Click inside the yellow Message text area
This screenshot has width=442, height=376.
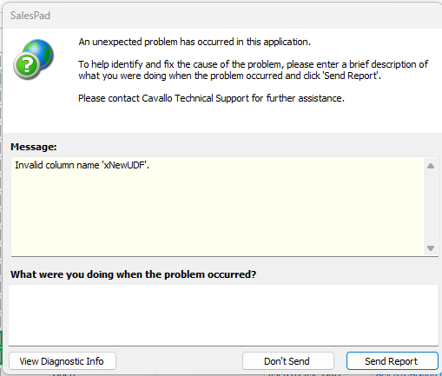click(x=218, y=207)
